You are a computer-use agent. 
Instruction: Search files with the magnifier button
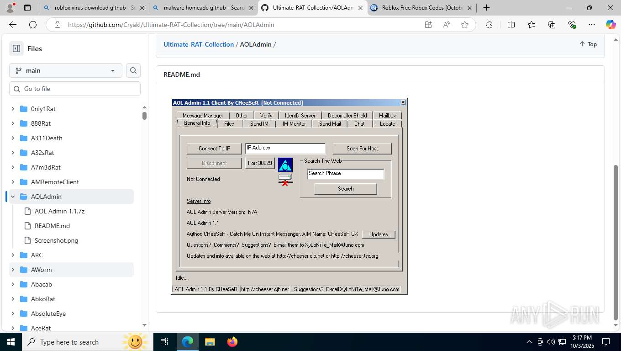pos(133,70)
